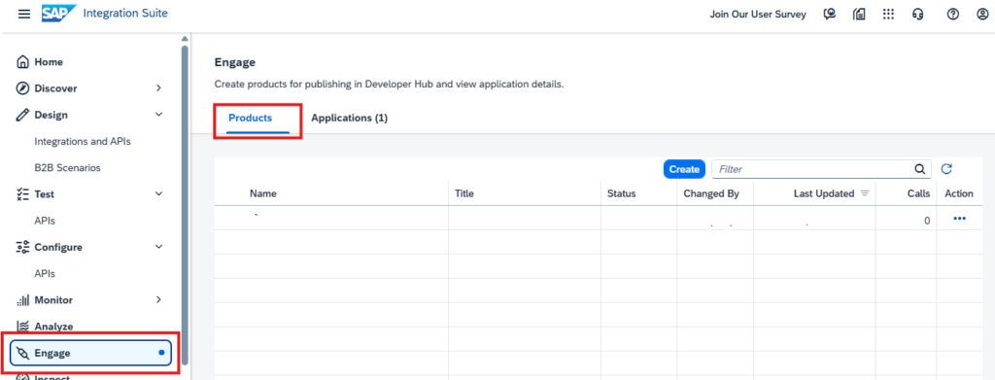Expand the Discover section
This screenshot has height=380, width=995.
coord(158,88)
